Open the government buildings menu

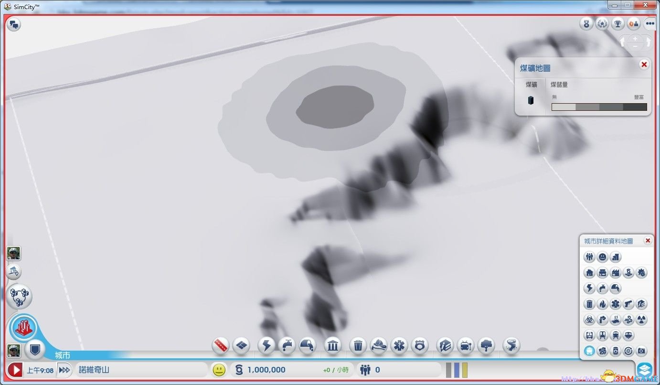[333, 345]
